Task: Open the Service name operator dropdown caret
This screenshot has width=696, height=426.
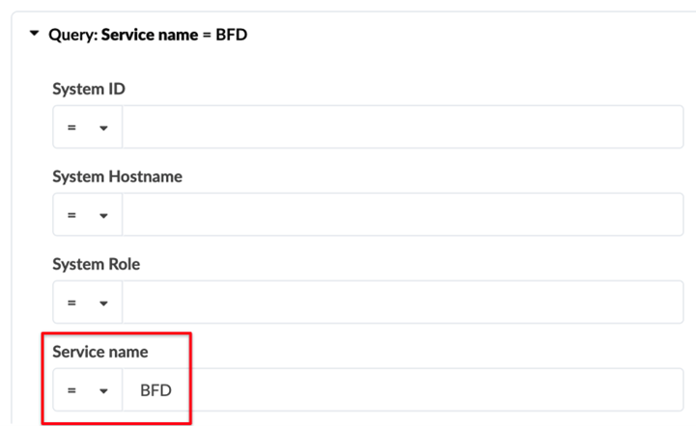Action: (x=102, y=391)
